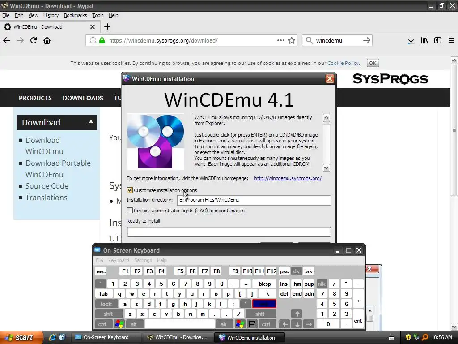Open the wincdemu.sysprogs.org homepage link
Screen dimensions: 458x344
pyautogui.click(x=288, y=178)
